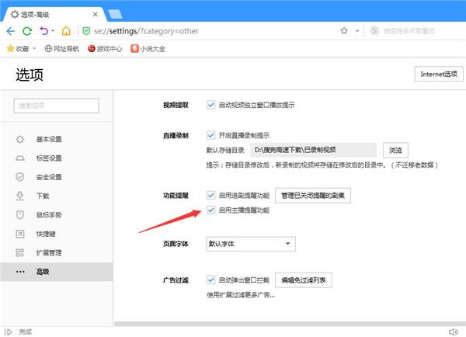Click 编辑免过滤列表 button

click(x=304, y=280)
